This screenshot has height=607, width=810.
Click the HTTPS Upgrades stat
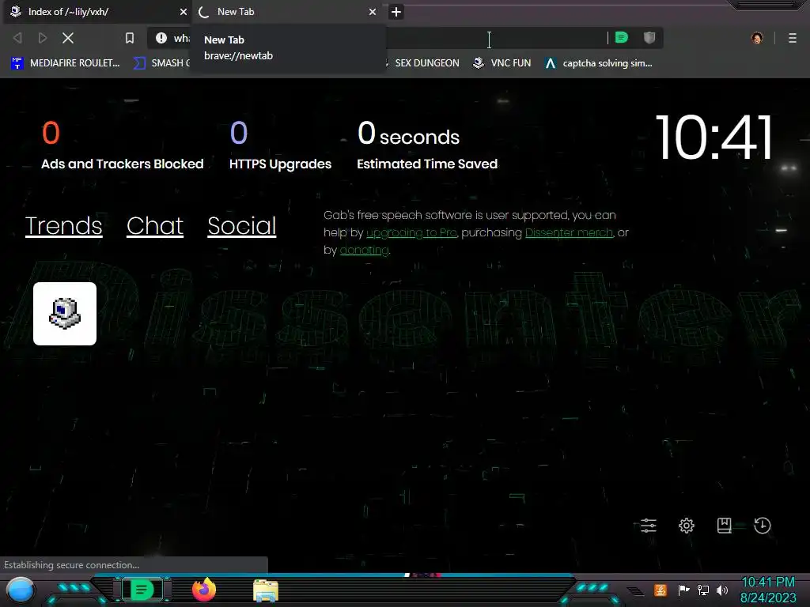click(x=280, y=145)
